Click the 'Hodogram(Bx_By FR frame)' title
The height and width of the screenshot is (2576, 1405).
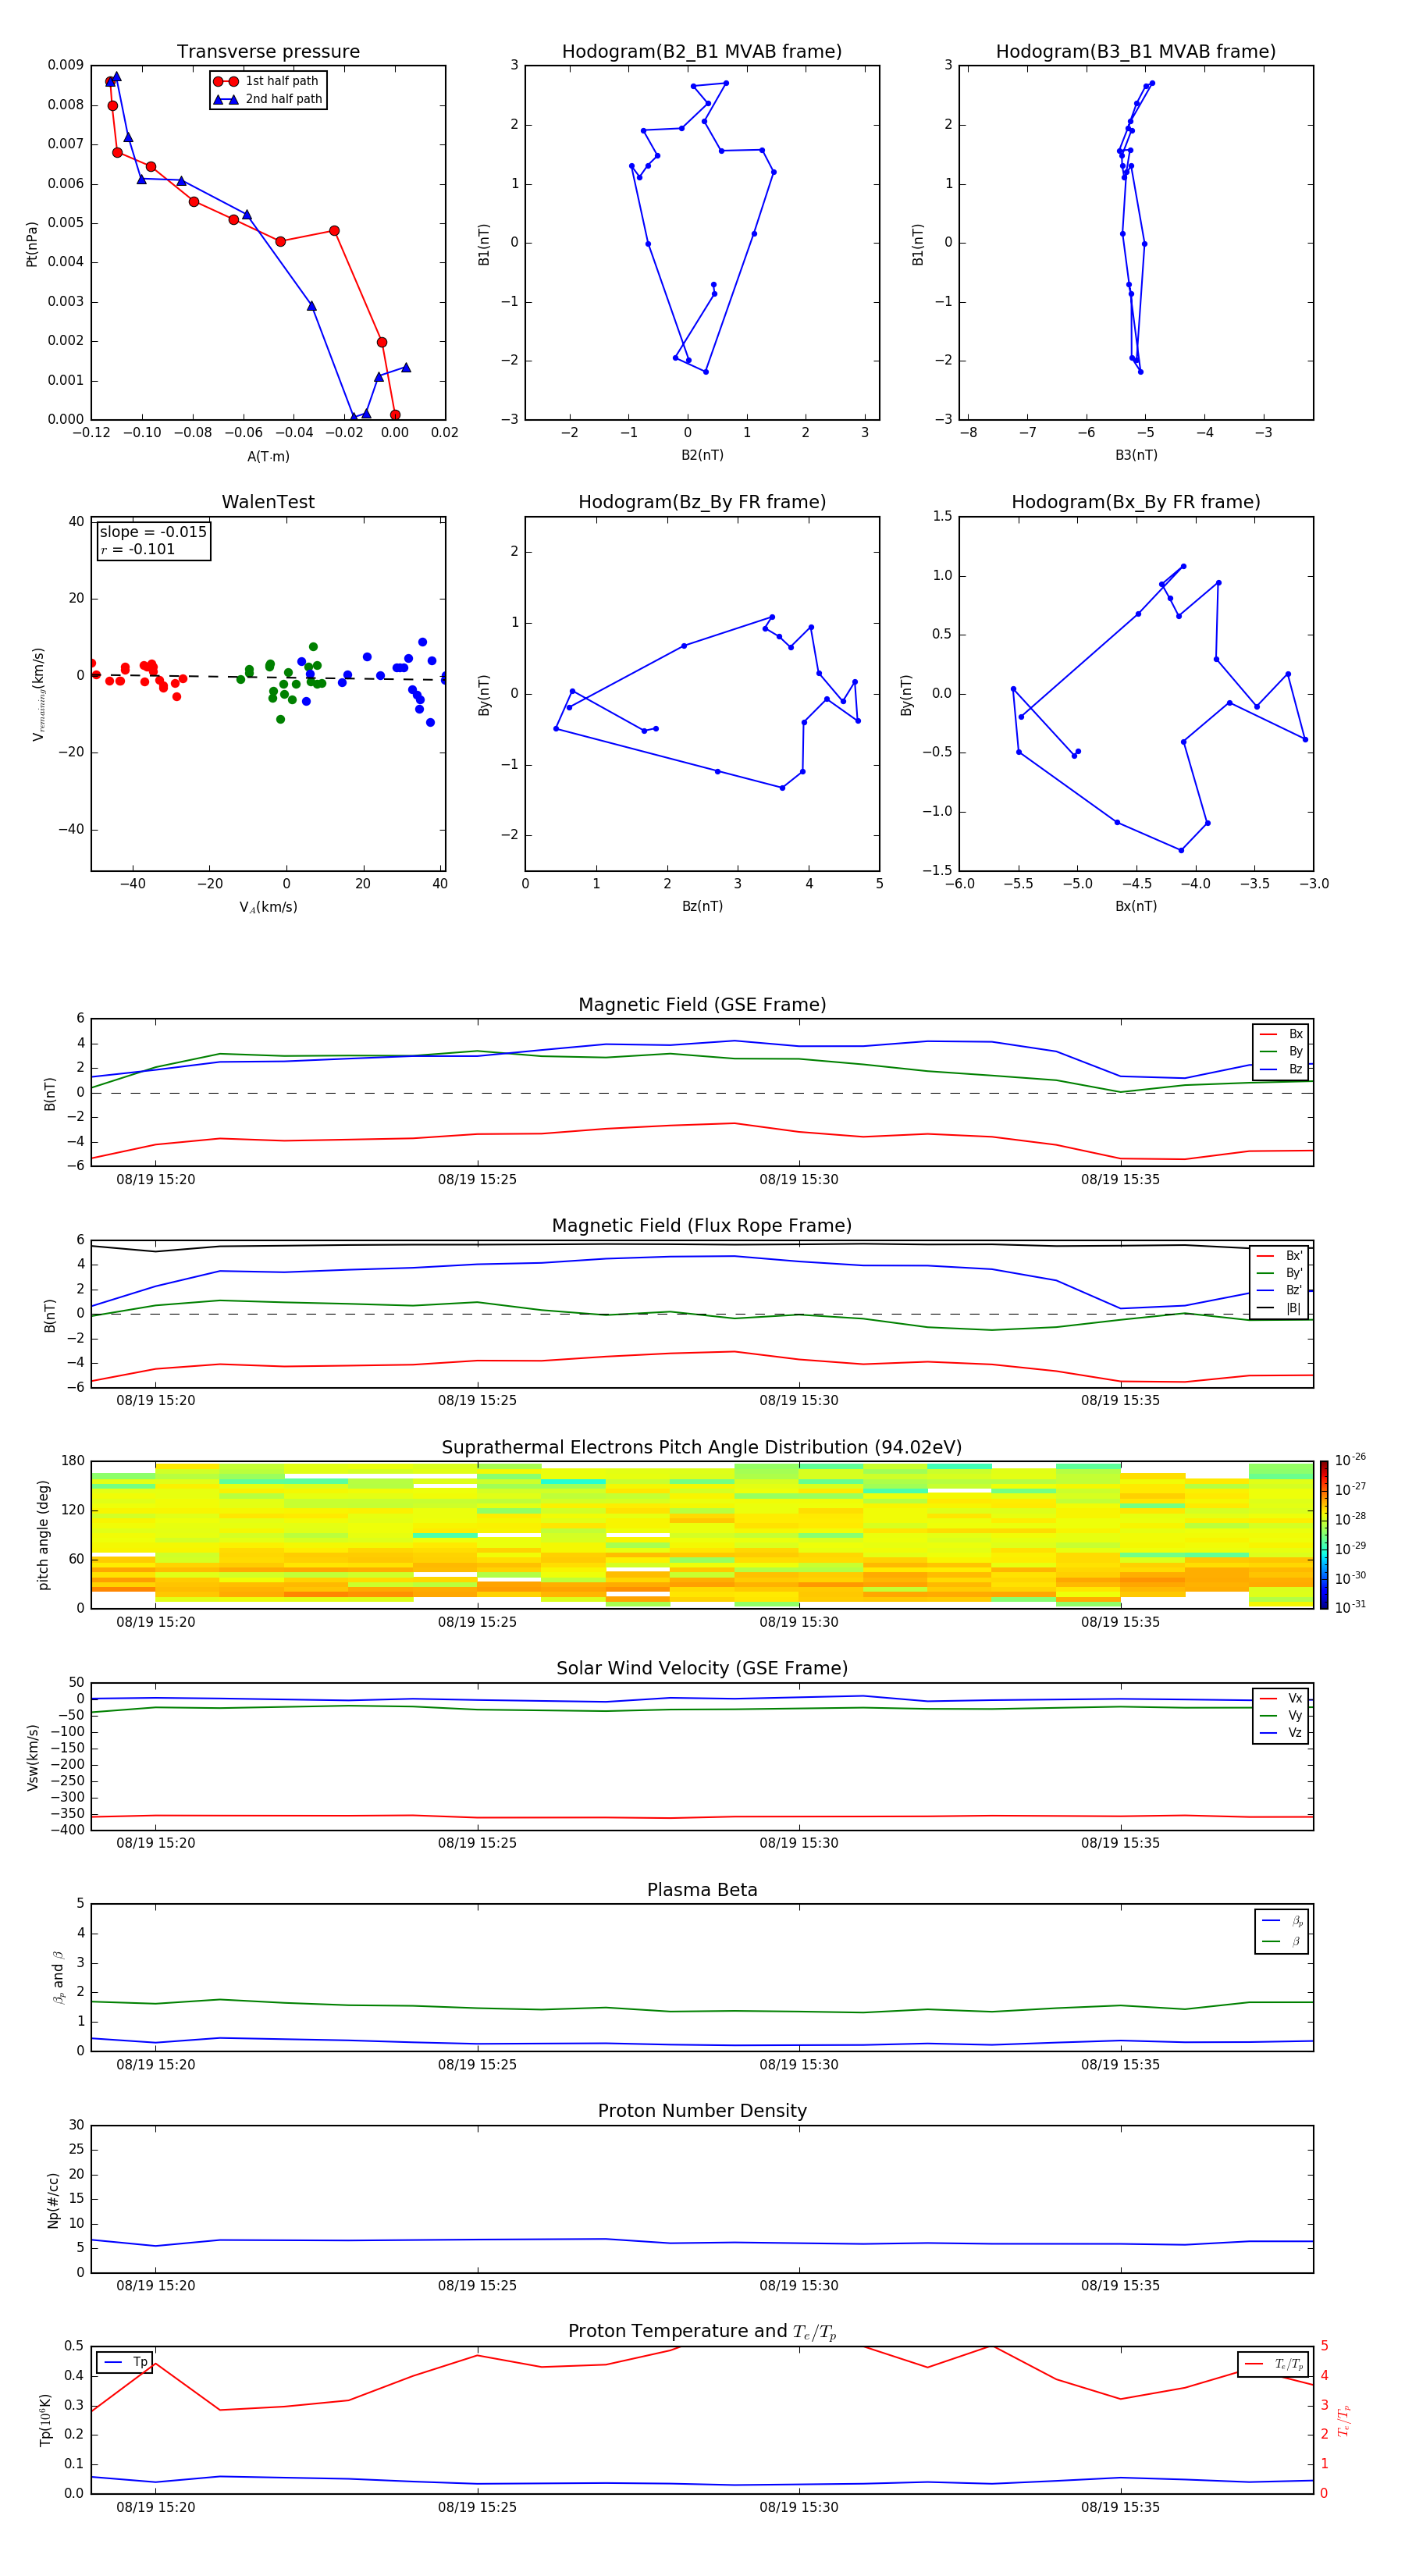click(1136, 502)
